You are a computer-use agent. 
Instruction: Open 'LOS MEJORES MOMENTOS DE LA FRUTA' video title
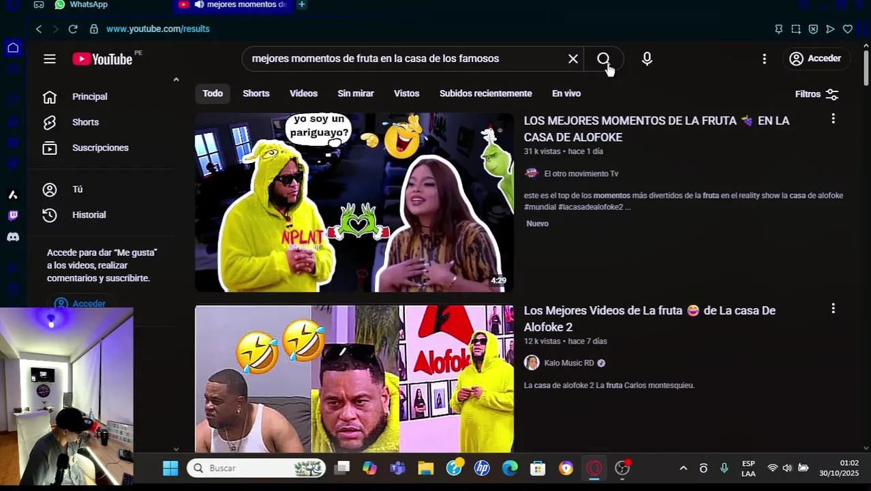point(656,129)
